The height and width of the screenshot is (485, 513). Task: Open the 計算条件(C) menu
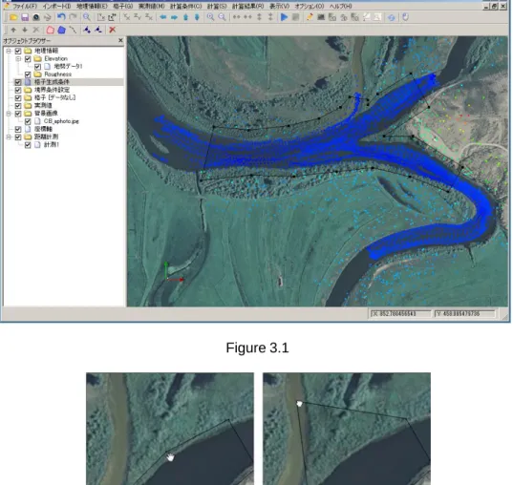186,7
